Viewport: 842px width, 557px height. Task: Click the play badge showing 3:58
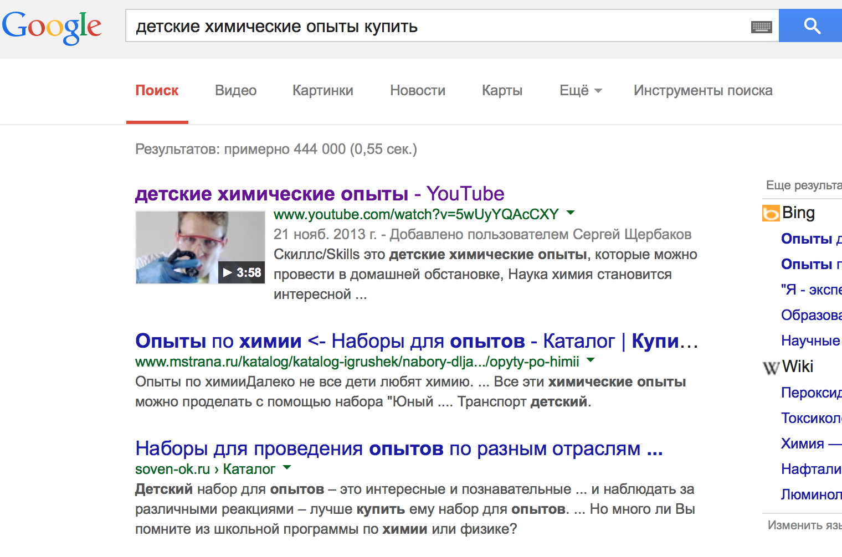[x=242, y=272]
